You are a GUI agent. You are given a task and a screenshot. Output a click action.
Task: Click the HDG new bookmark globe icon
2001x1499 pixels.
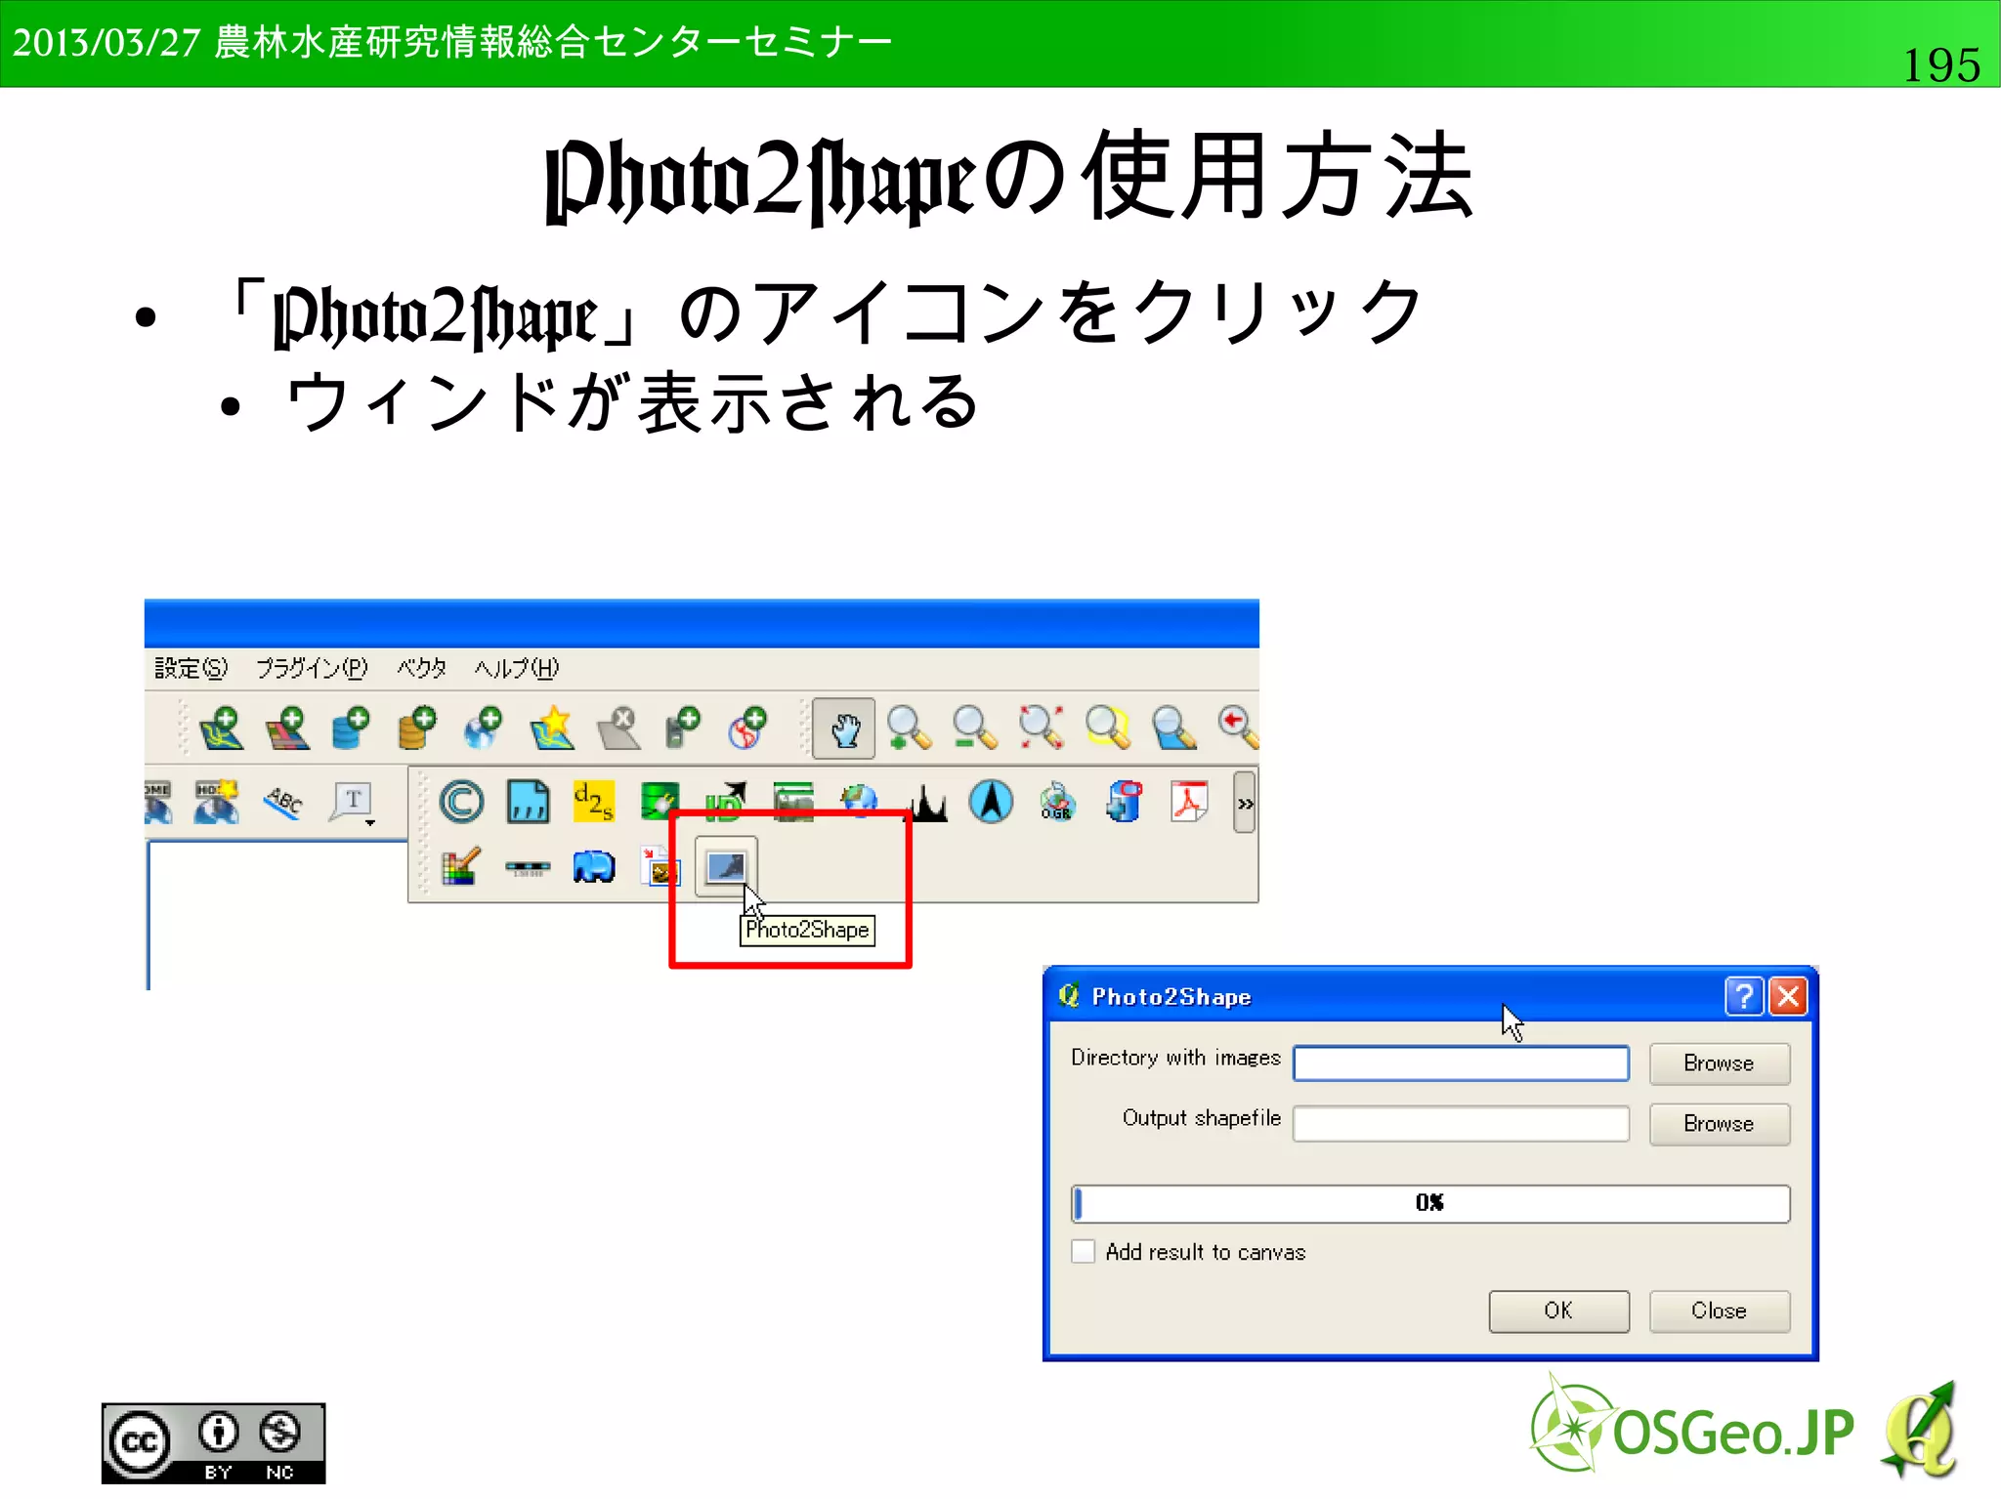[216, 802]
